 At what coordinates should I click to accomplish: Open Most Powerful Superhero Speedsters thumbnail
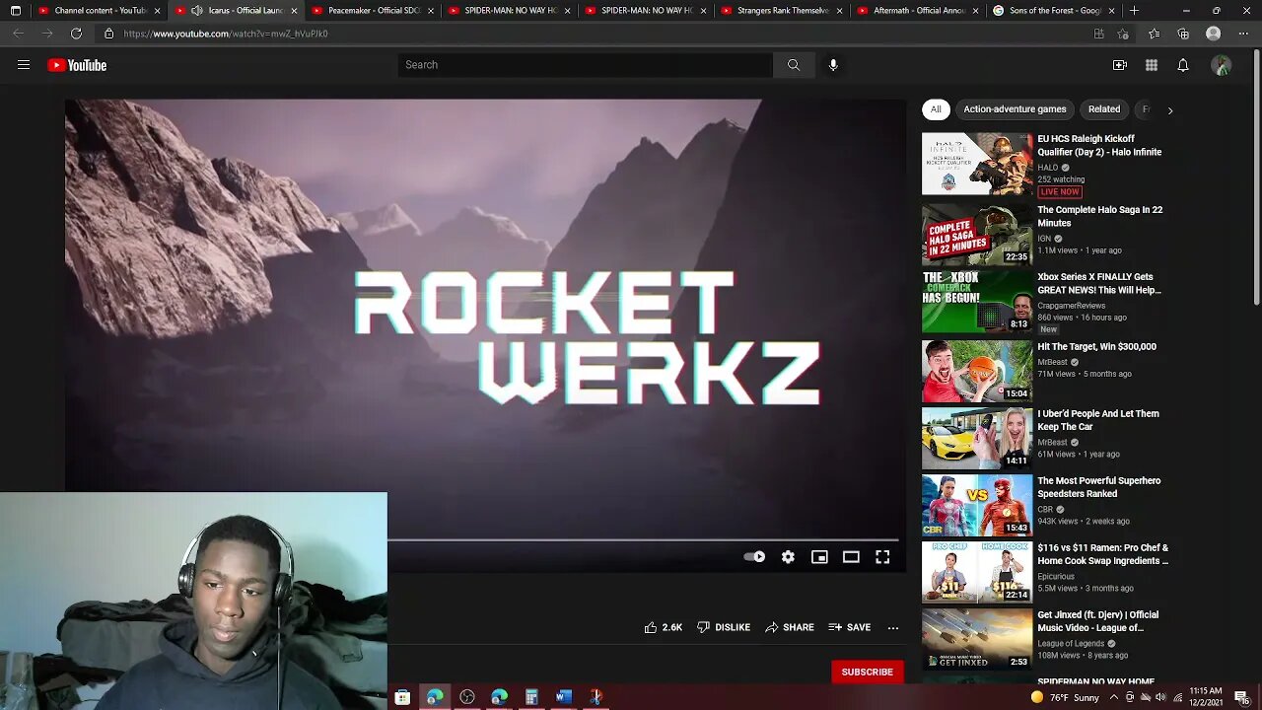(x=977, y=505)
